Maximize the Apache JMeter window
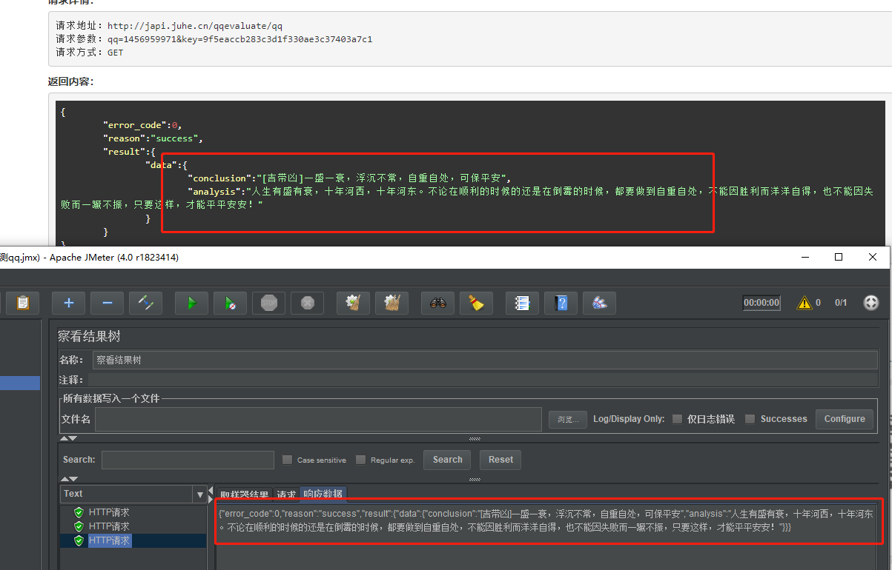Image resolution: width=892 pixels, height=570 pixels. [839, 257]
